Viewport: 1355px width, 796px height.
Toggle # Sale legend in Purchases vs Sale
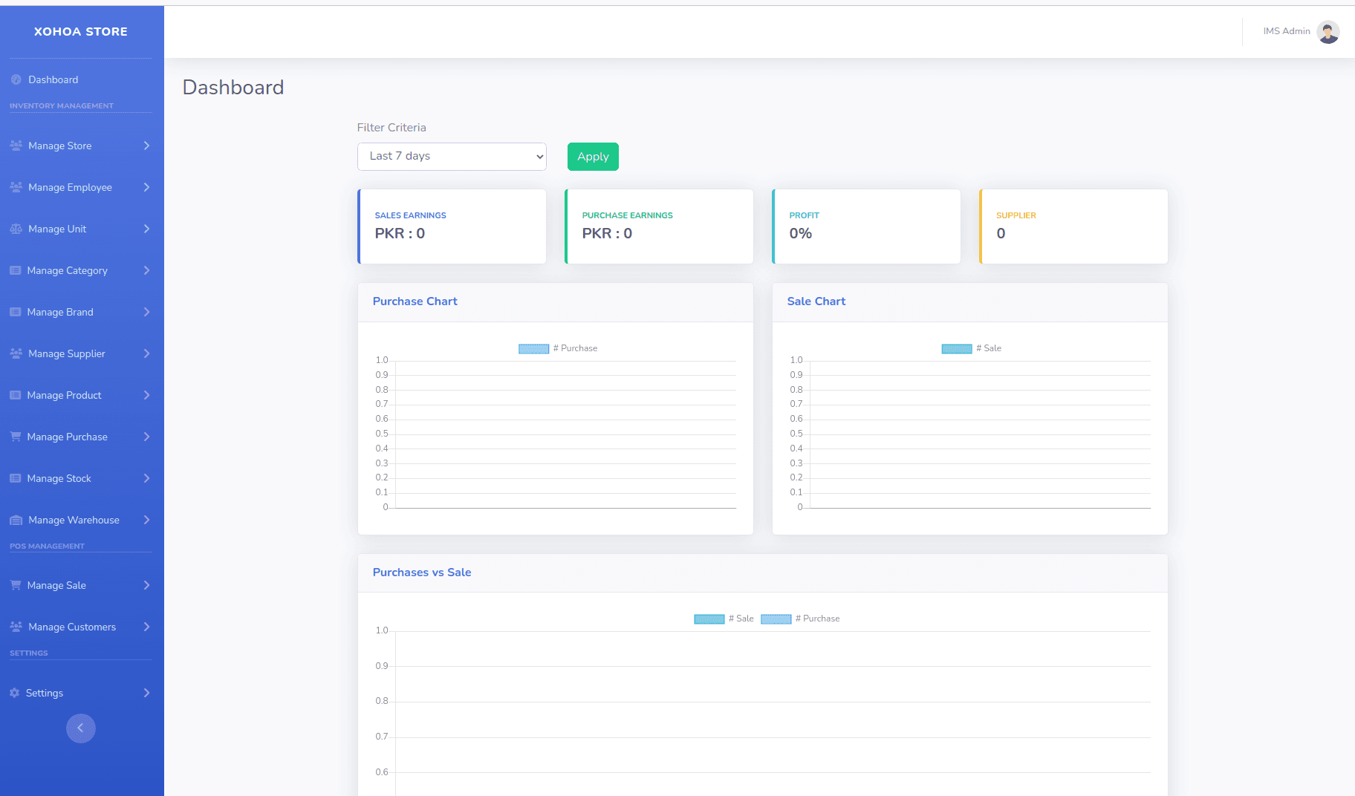[724, 619]
